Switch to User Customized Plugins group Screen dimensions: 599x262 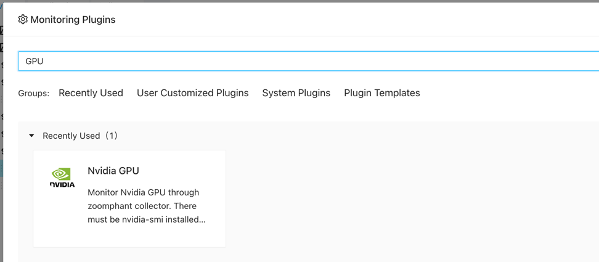pos(192,93)
